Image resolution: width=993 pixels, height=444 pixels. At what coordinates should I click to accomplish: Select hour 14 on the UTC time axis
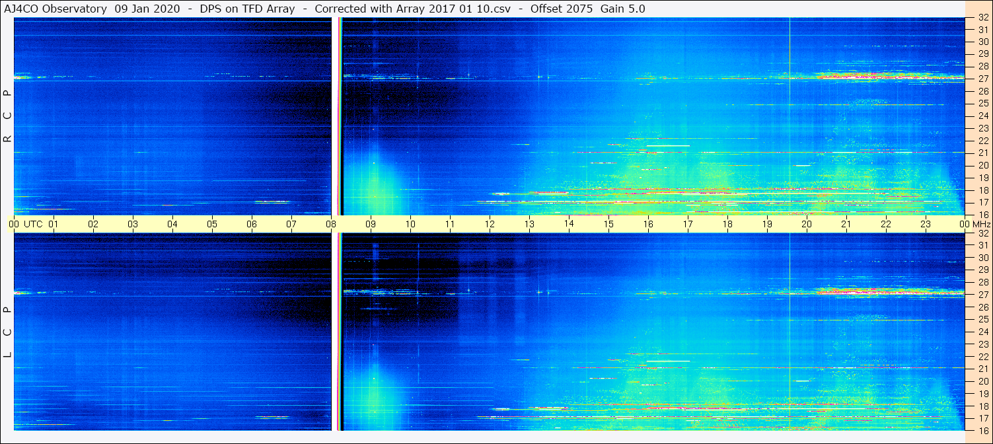click(569, 224)
